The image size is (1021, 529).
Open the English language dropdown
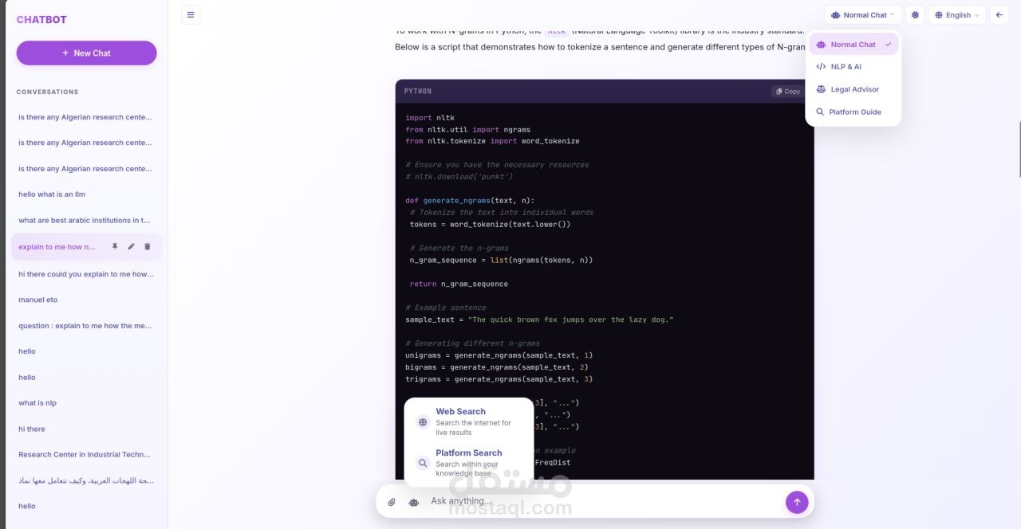pos(957,15)
